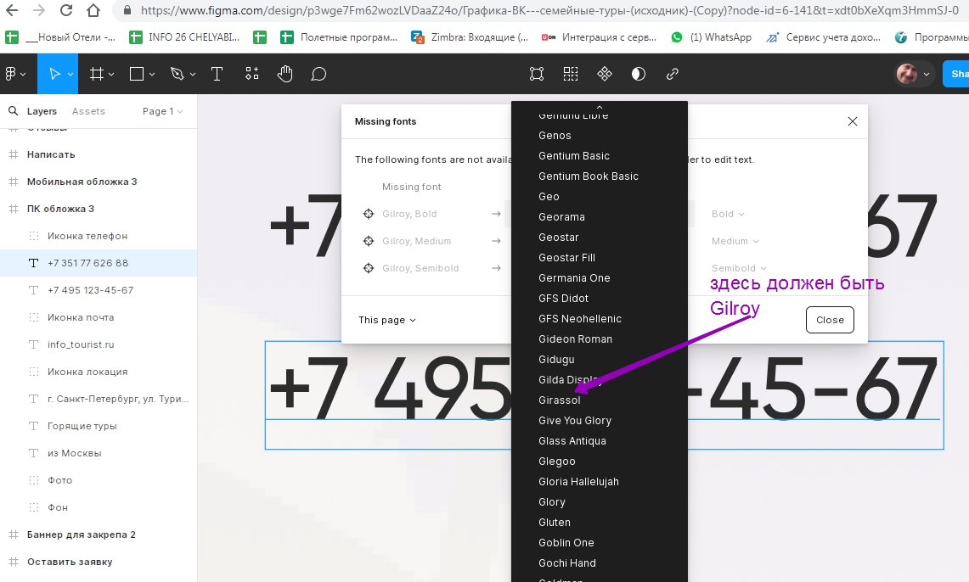Select the Pen tool

(177, 75)
